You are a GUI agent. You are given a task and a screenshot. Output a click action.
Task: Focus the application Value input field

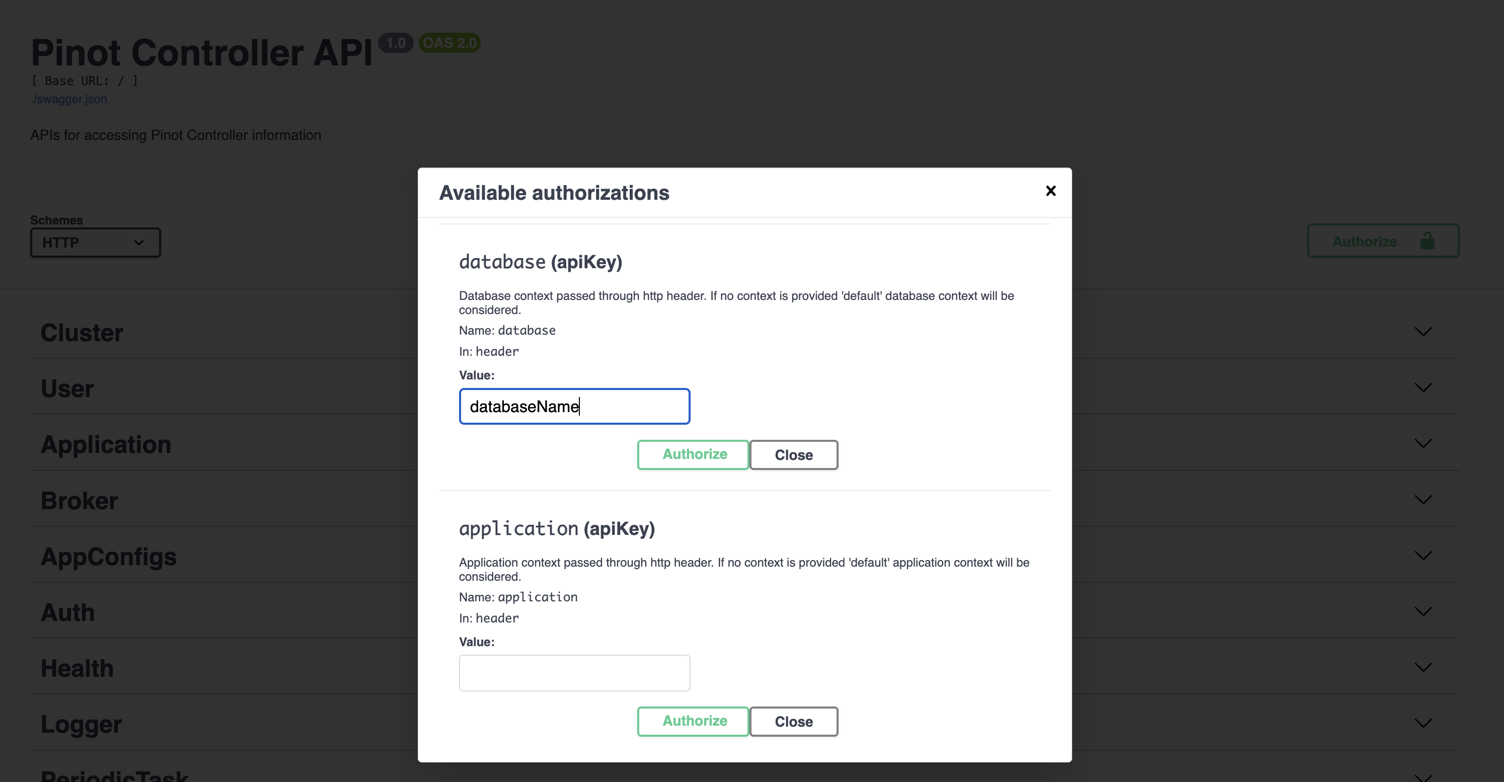574,673
